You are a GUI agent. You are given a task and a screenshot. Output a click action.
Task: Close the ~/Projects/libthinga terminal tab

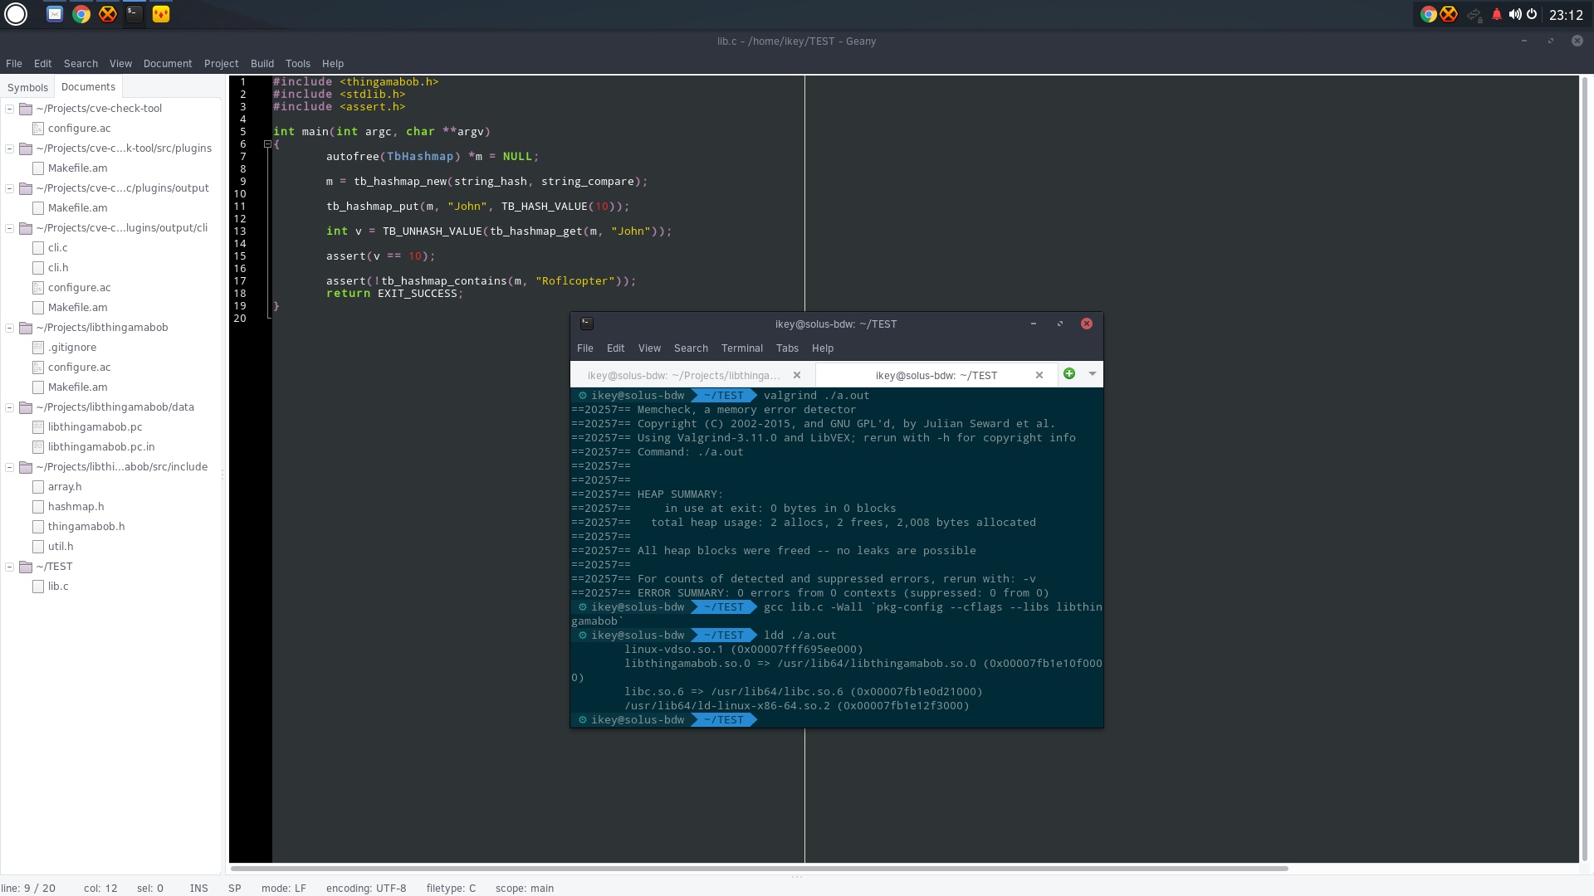(797, 375)
